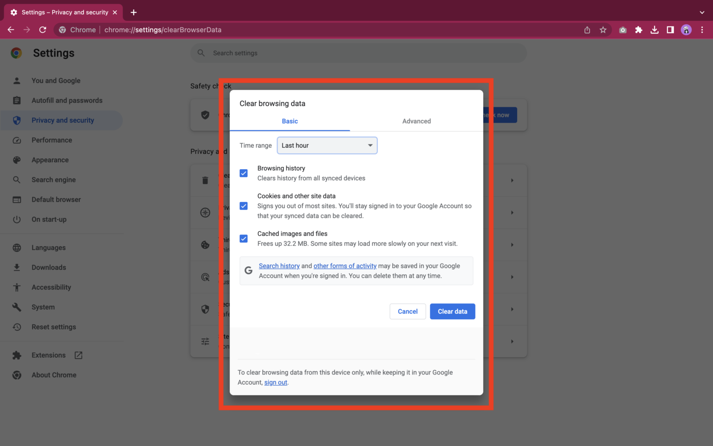
Task: Open the Time range dropdown showing Last hour
Action: pyautogui.click(x=327, y=145)
